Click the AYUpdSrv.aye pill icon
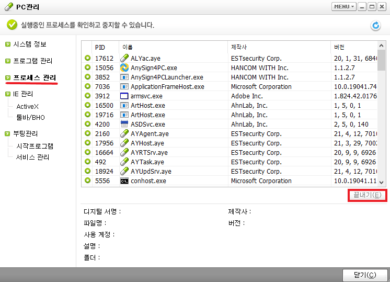The width and height of the screenshot is (390, 282). pos(124,171)
